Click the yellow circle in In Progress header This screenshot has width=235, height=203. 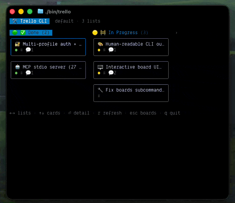[x=95, y=33]
